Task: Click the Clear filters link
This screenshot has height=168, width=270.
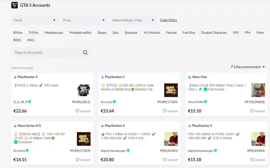Action: (168, 20)
